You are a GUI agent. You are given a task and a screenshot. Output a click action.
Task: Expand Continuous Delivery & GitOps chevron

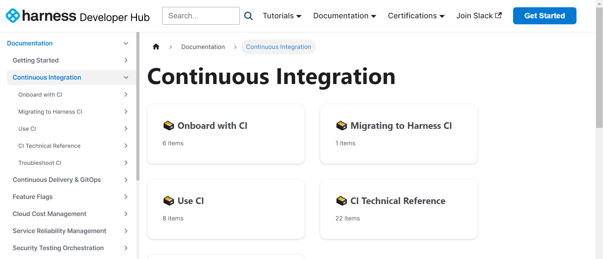[x=126, y=180]
